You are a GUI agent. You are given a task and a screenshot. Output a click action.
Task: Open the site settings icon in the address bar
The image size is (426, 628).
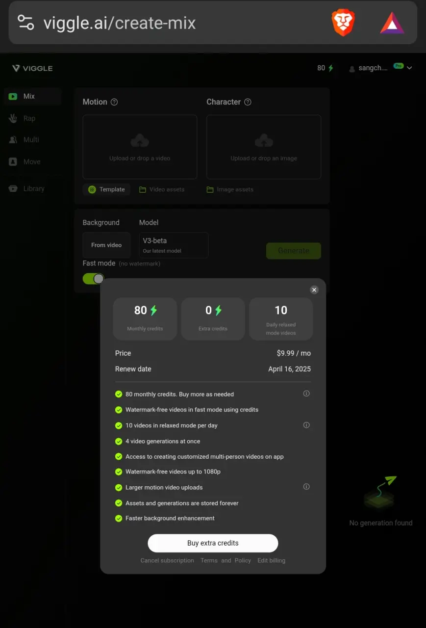click(25, 23)
